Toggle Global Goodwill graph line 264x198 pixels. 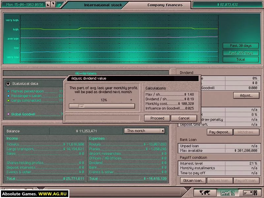click(x=9, y=114)
